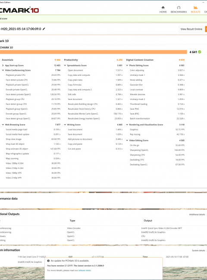Click the Digital Content Creation heading
207x280 pixels.
tap(140, 60)
